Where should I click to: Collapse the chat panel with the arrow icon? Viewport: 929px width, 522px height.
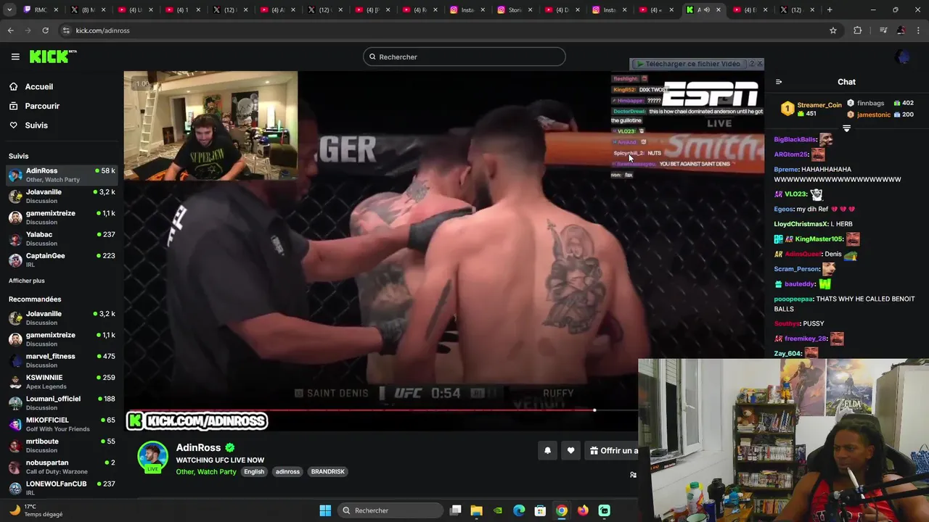tap(779, 82)
